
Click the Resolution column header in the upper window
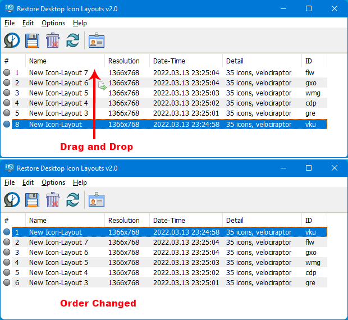tap(124, 61)
